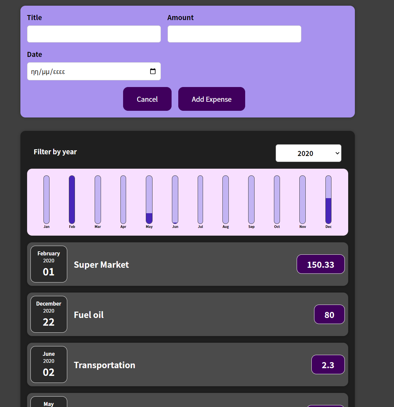
Task: Click the June 02 date badge
Action: [49, 364]
